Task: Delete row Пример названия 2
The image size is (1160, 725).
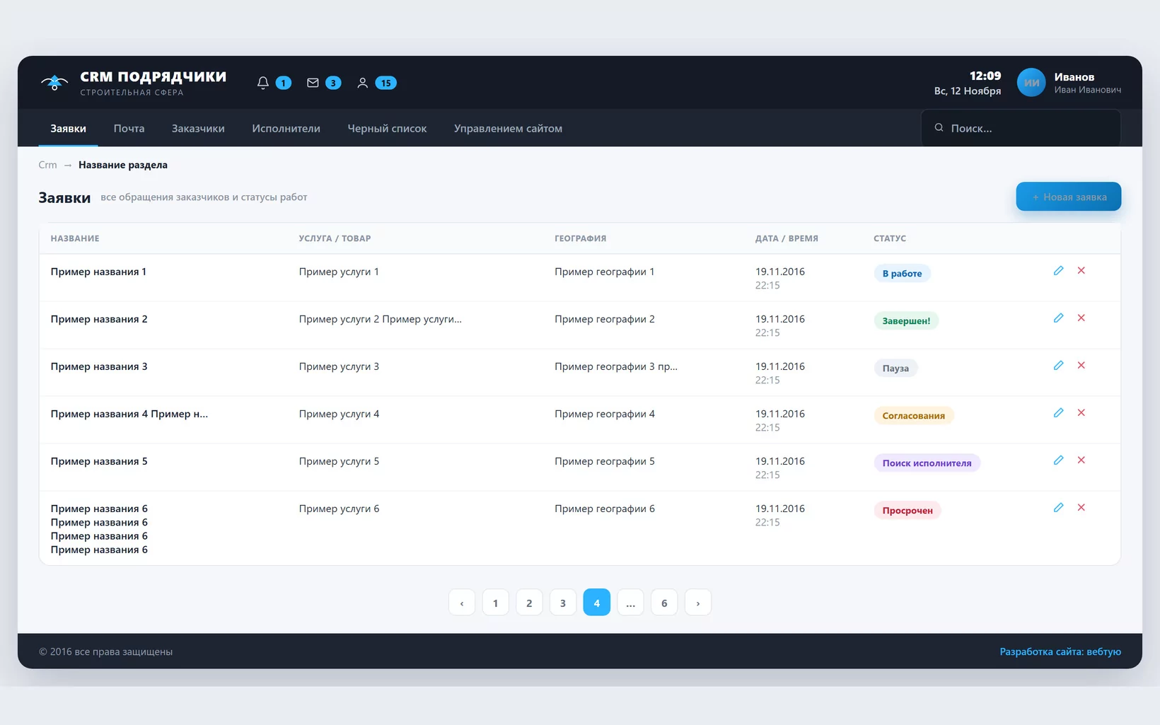Action: point(1081,318)
